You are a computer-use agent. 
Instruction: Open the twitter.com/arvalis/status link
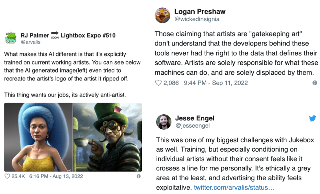point(234,188)
